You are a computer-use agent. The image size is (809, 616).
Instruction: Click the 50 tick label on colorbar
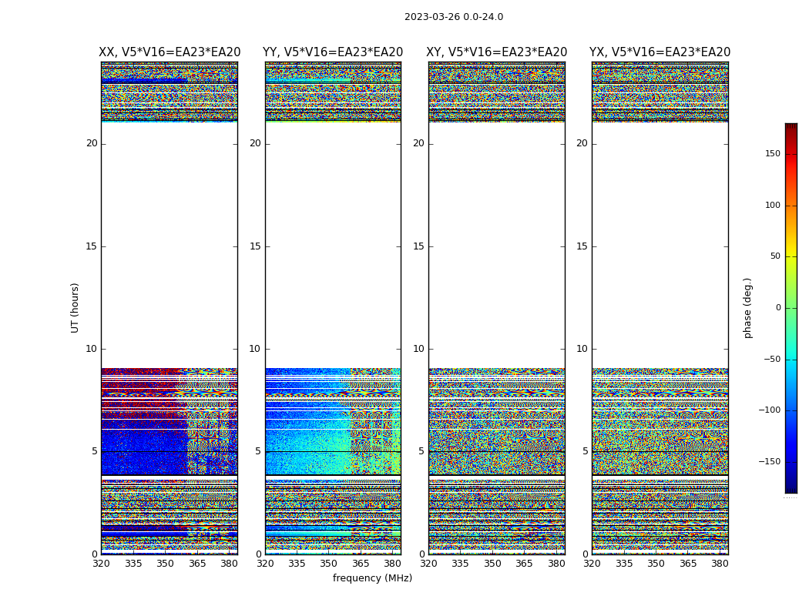775,256
